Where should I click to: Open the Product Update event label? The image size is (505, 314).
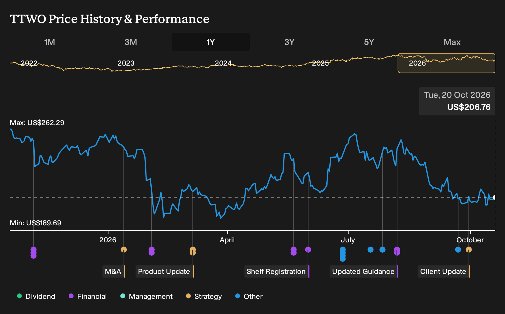[x=164, y=271]
